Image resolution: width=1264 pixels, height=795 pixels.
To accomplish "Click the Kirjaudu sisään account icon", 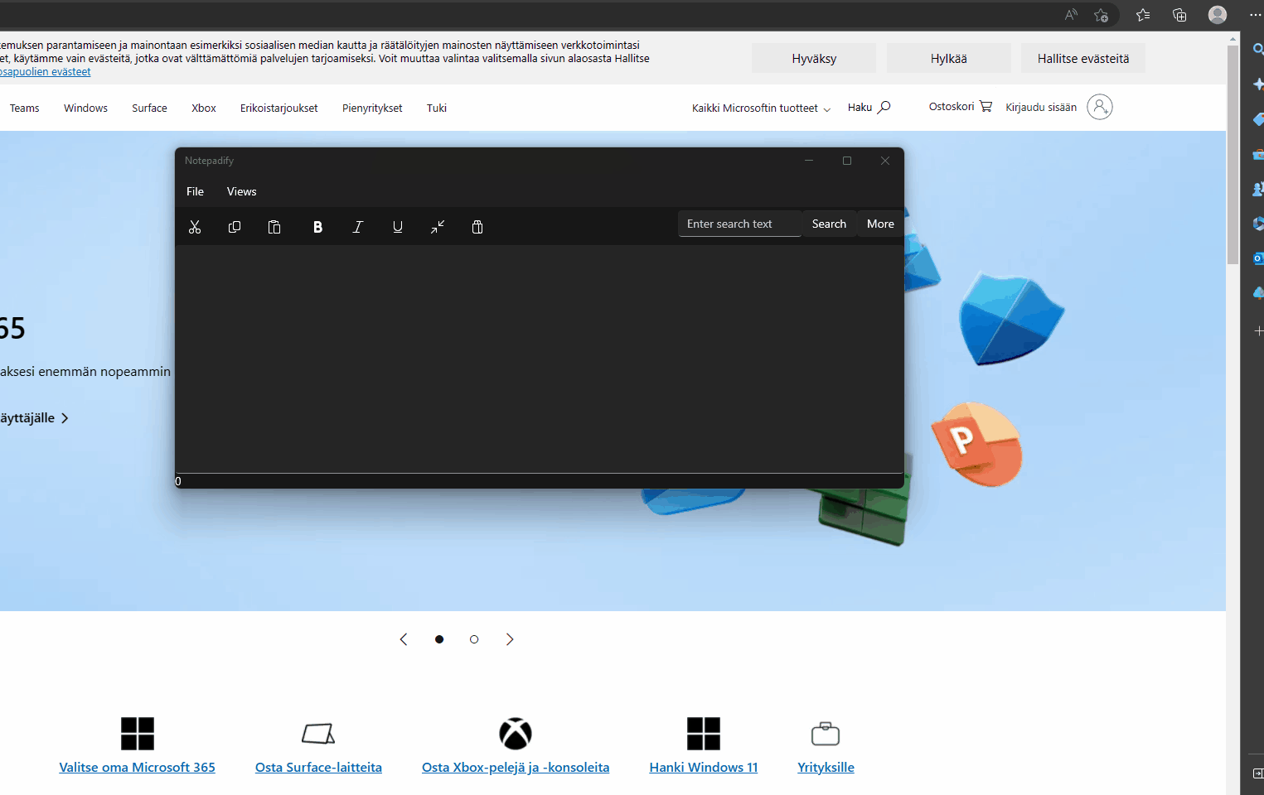I will click(x=1099, y=107).
